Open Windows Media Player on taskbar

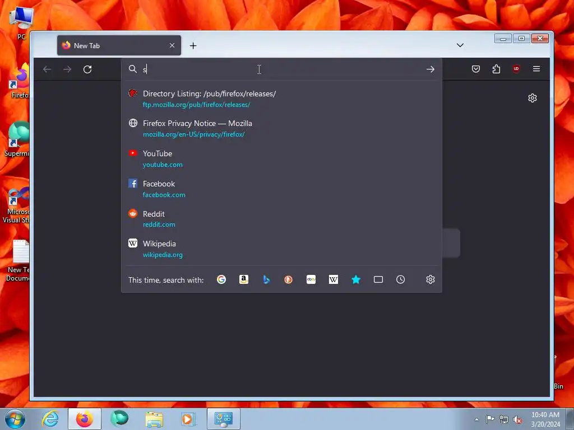pos(188,419)
